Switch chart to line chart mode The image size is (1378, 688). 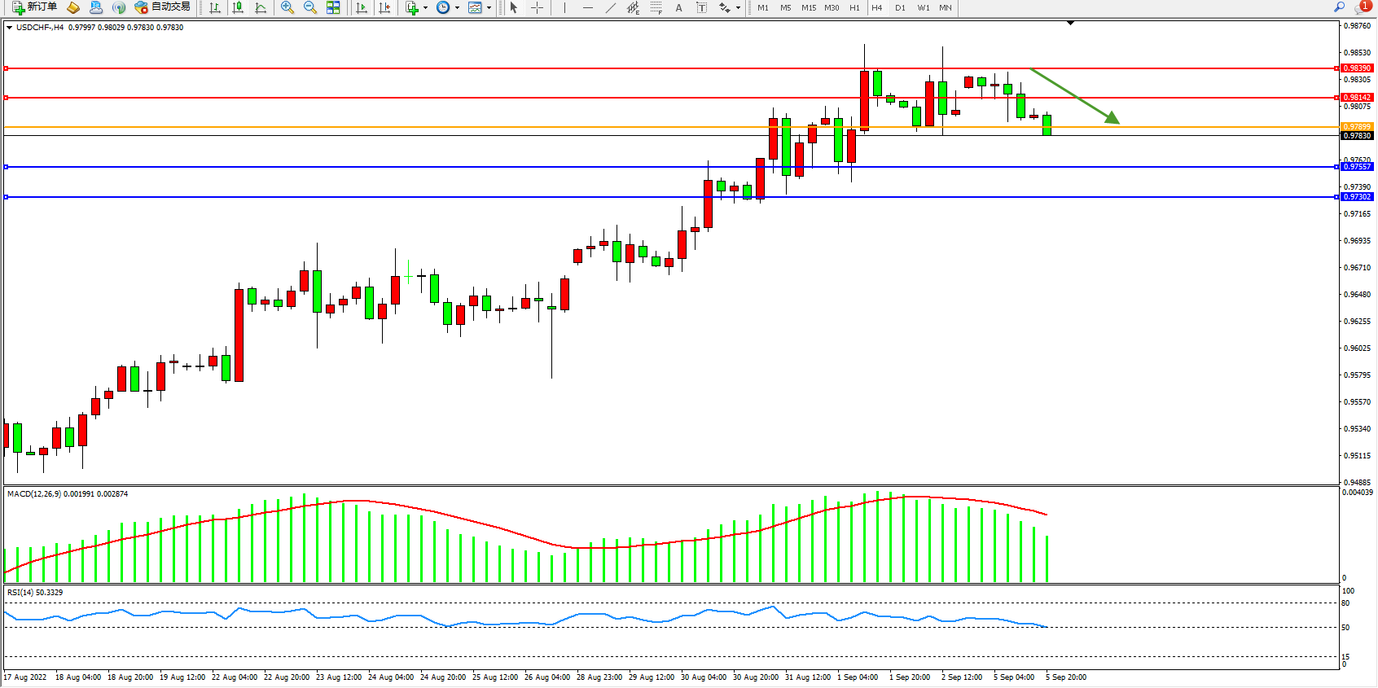click(261, 7)
